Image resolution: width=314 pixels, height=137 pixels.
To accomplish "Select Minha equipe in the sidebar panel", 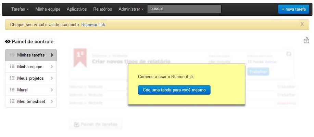I will click(x=31, y=67).
